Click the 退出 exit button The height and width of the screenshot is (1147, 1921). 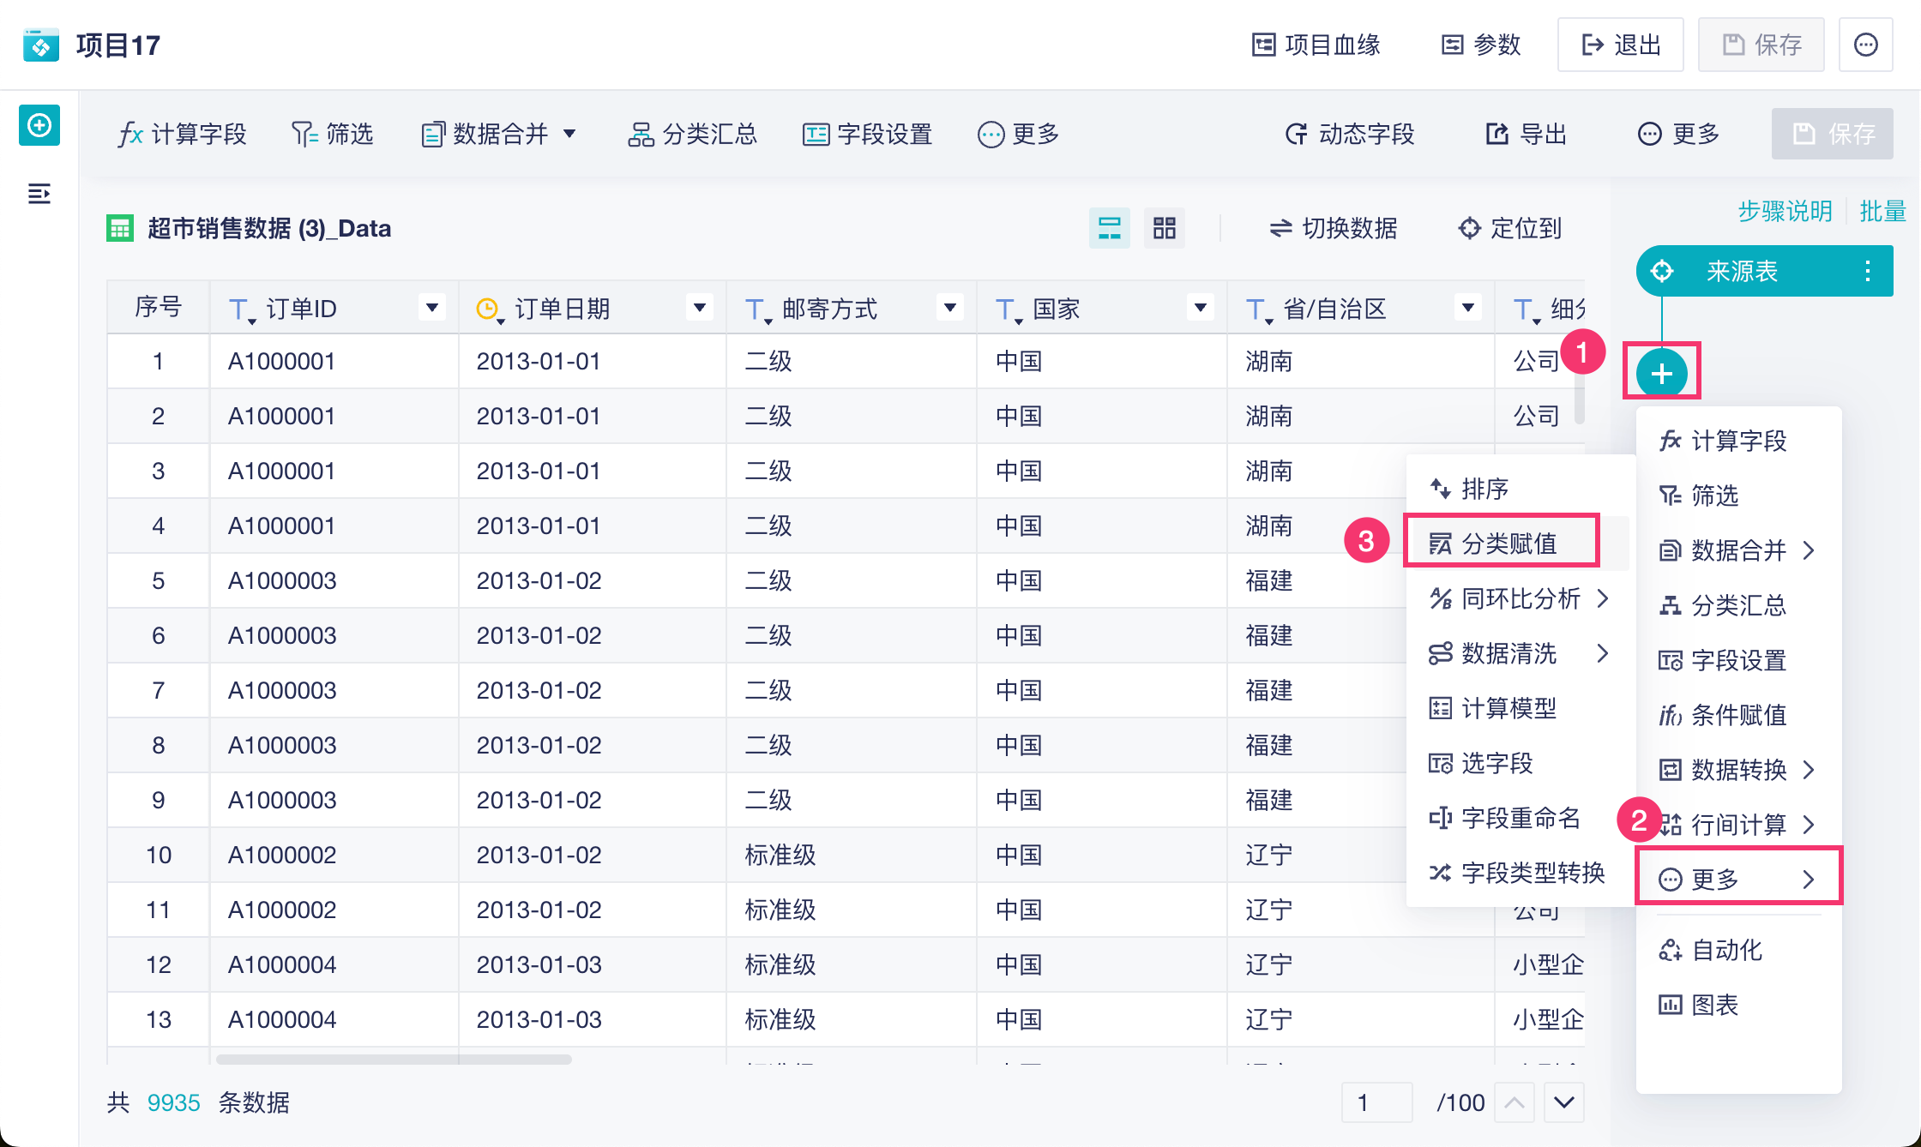pyautogui.click(x=1620, y=45)
